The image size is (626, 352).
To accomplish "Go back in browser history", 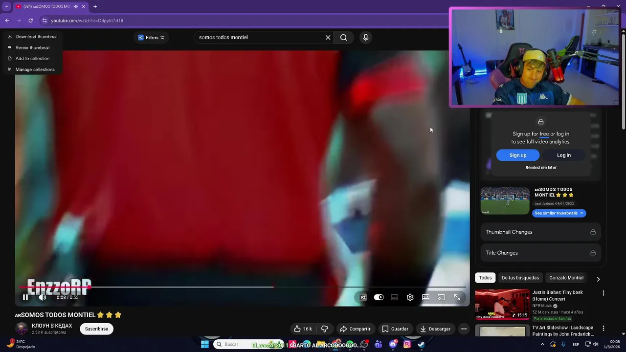I will pos(7,21).
